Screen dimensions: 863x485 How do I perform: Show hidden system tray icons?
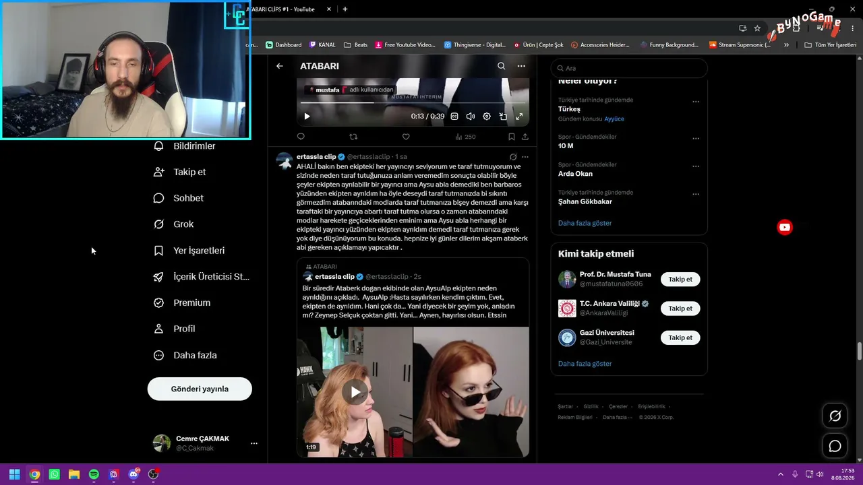tap(781, 474)
